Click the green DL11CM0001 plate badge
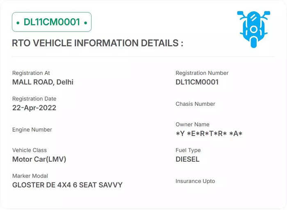The height and width of the screenshot is (210, 287). 52,22
